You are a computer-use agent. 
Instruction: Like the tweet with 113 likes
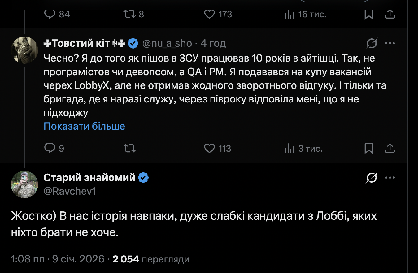210,149
